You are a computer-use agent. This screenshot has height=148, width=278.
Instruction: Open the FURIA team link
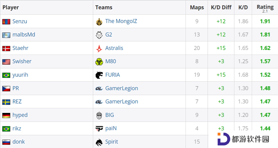pos(113,75)
